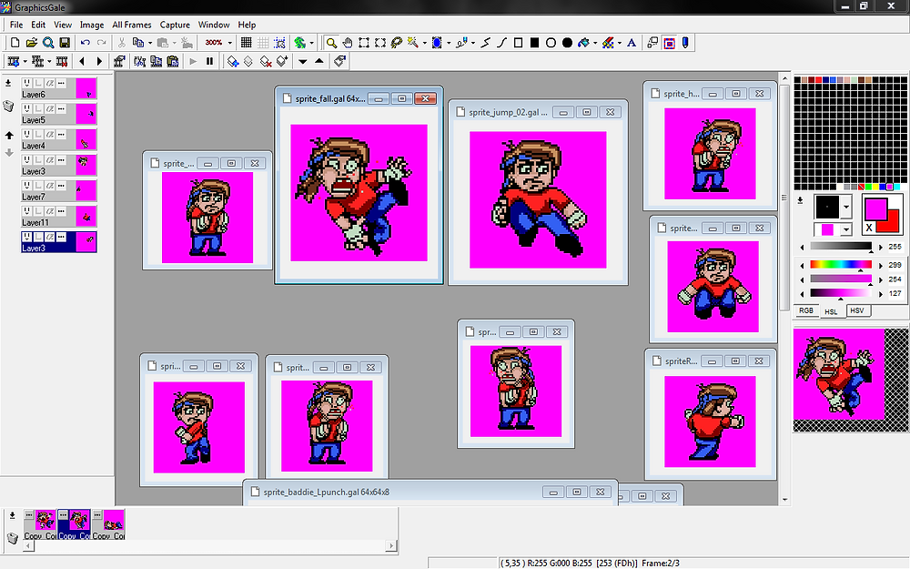Image resolution: width=910 pixels, height=569 pixels.
Task: Select the magenta foreground color swatch
Action: click(876, 209)
